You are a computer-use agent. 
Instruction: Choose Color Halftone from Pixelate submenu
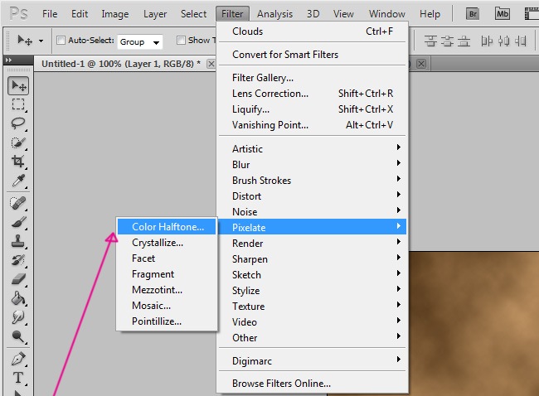pyautogui.click(x=167, y=227)
